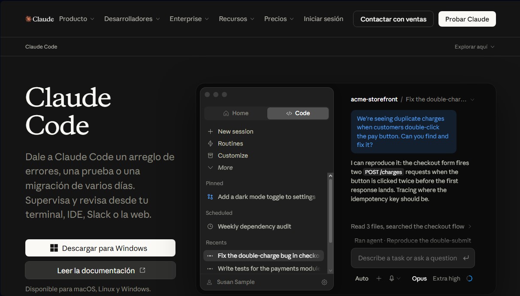Click the Routines lightning bolt icon
Screen dimensions: 520x296
pos(210,143)
